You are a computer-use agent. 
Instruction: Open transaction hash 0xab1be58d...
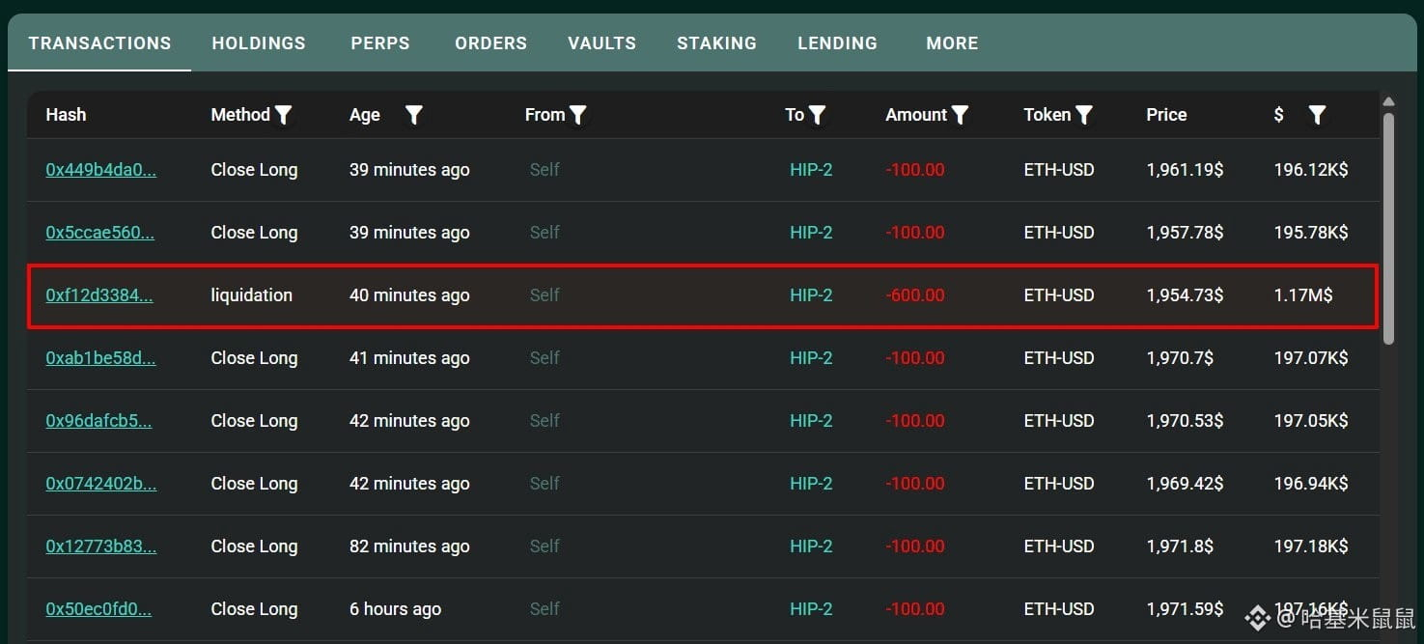click(x=101, y=358)
